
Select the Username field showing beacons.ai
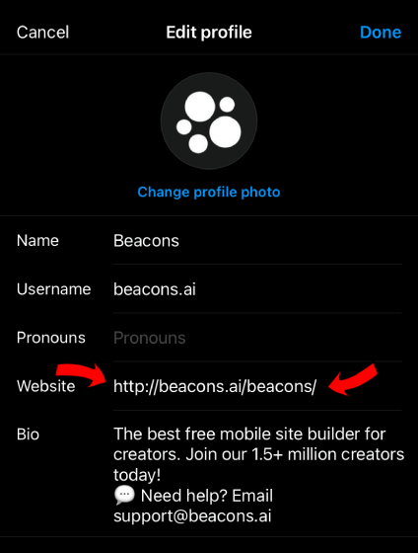tap(257, 289)
